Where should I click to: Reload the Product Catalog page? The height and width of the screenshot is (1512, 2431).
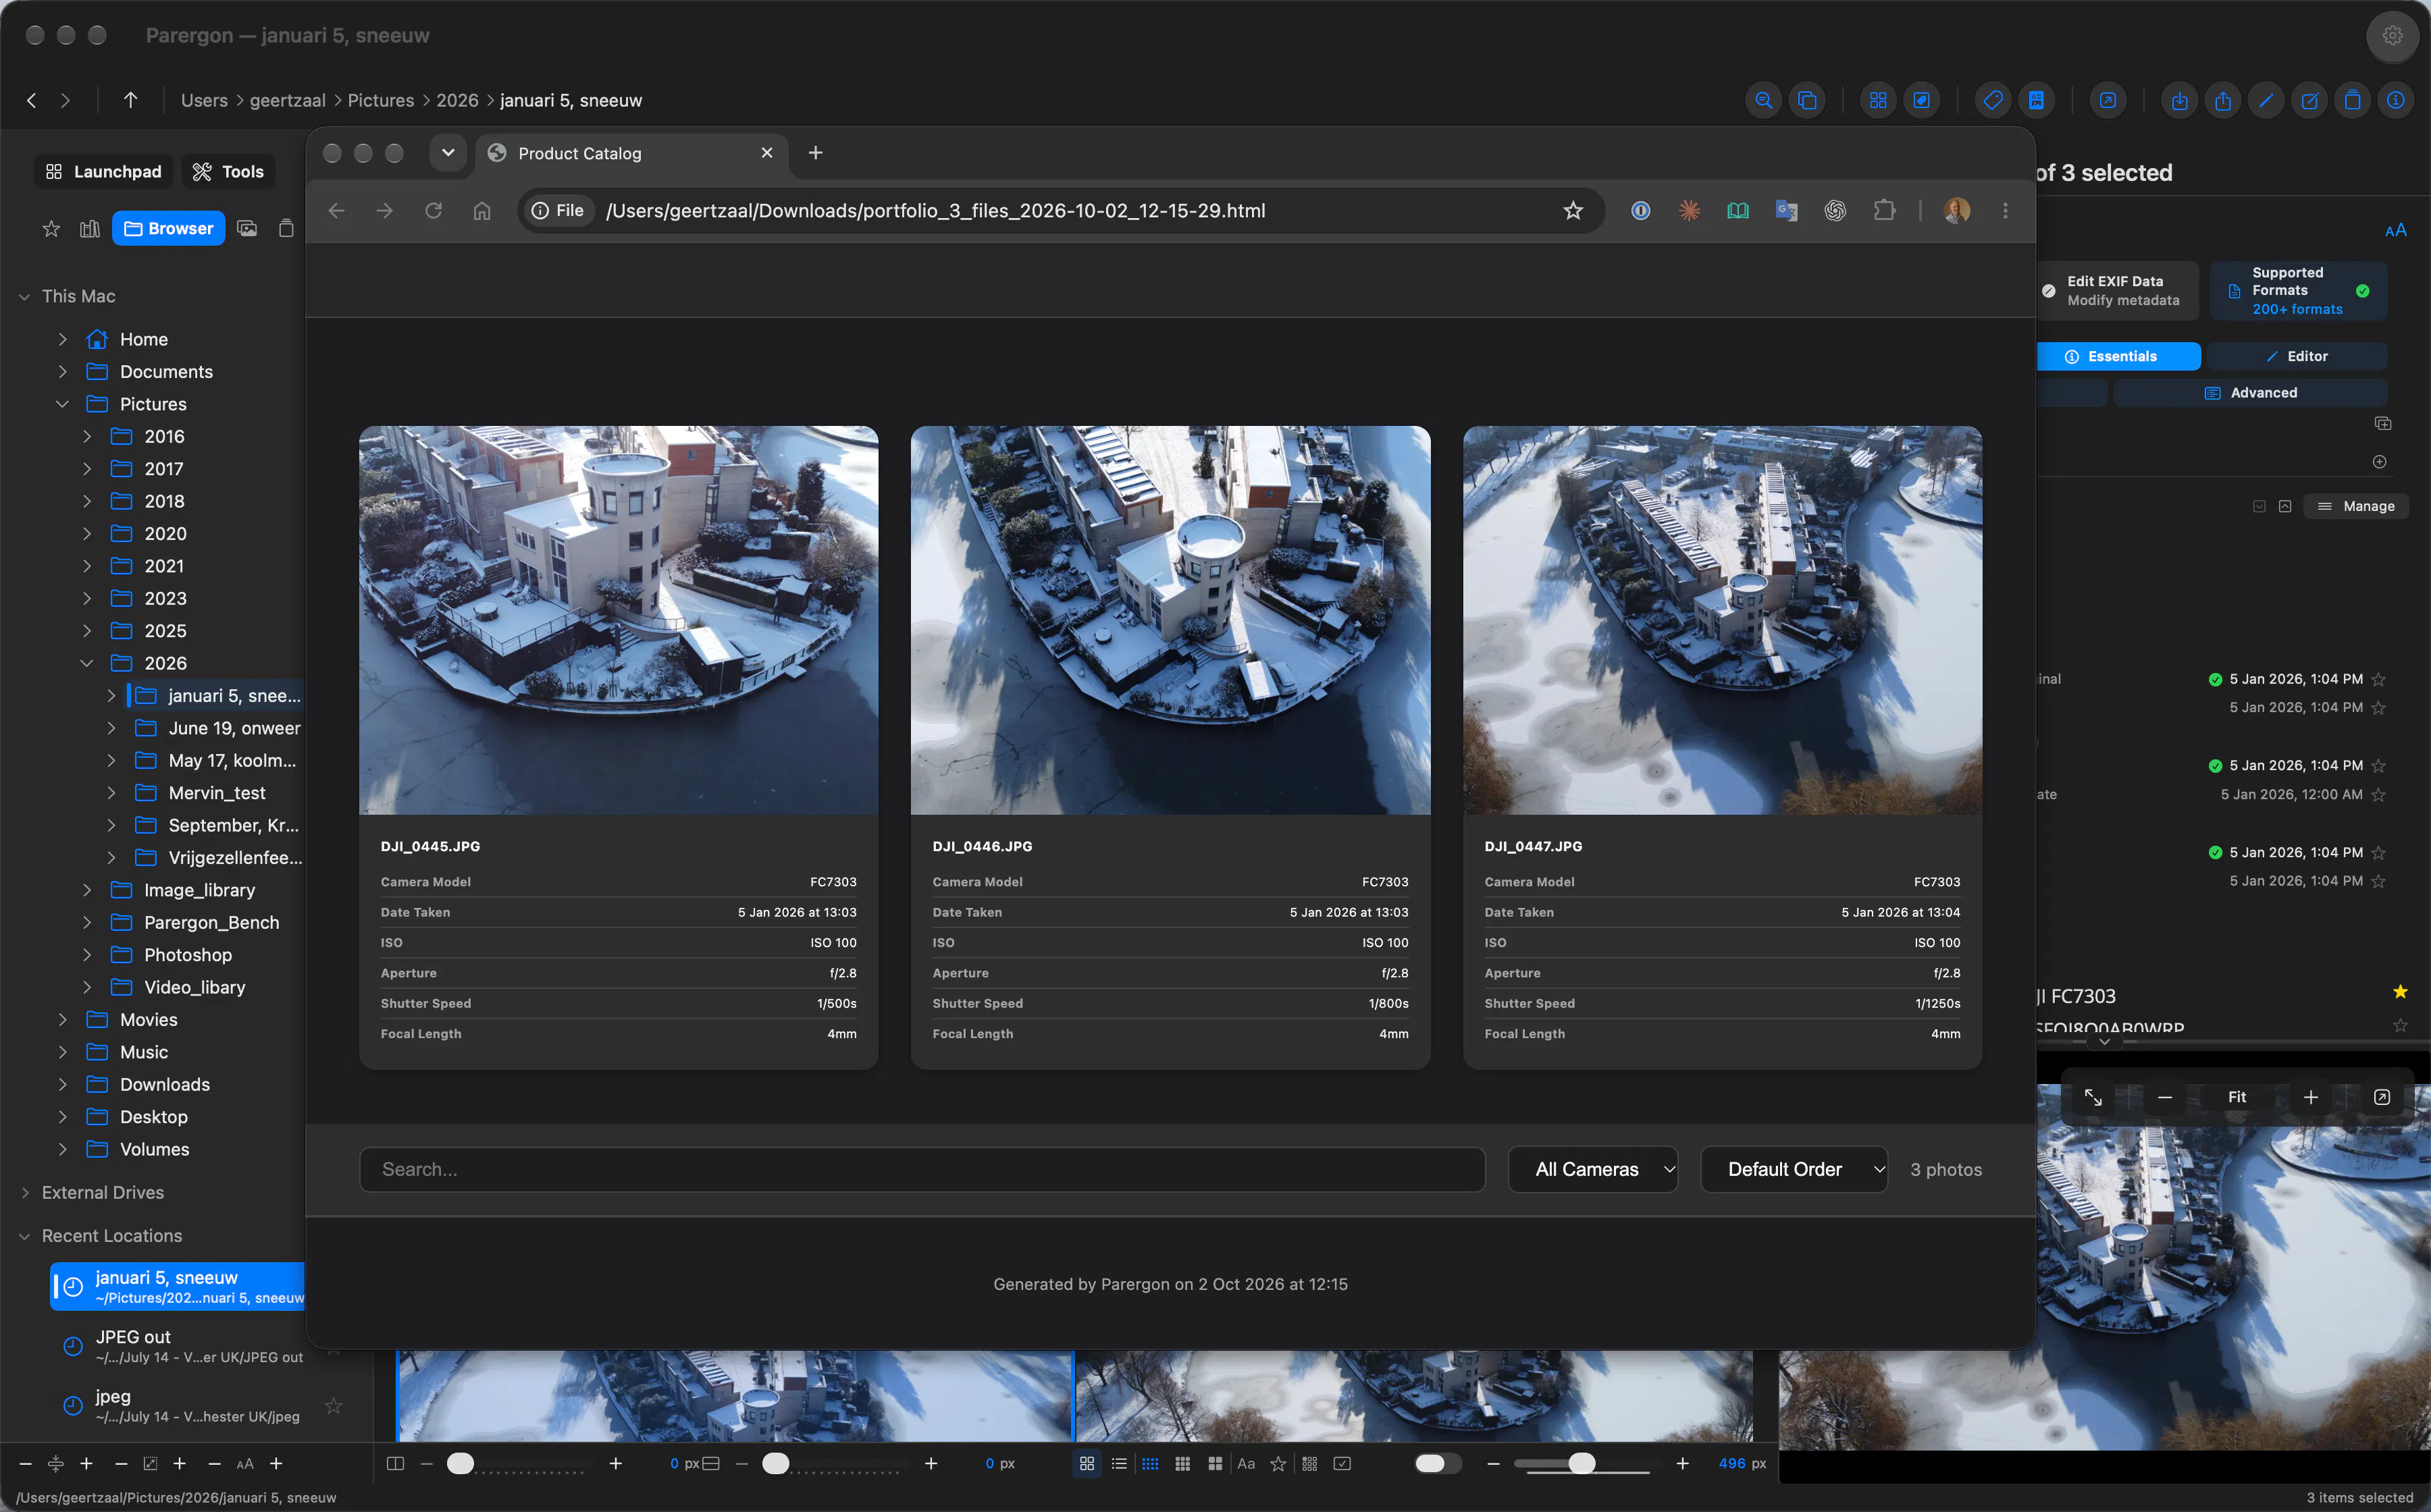point(433,210)
